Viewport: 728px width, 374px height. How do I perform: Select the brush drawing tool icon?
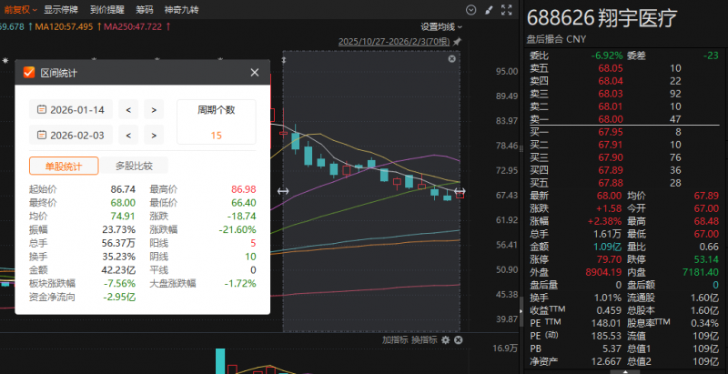click(x=490, y=9)
